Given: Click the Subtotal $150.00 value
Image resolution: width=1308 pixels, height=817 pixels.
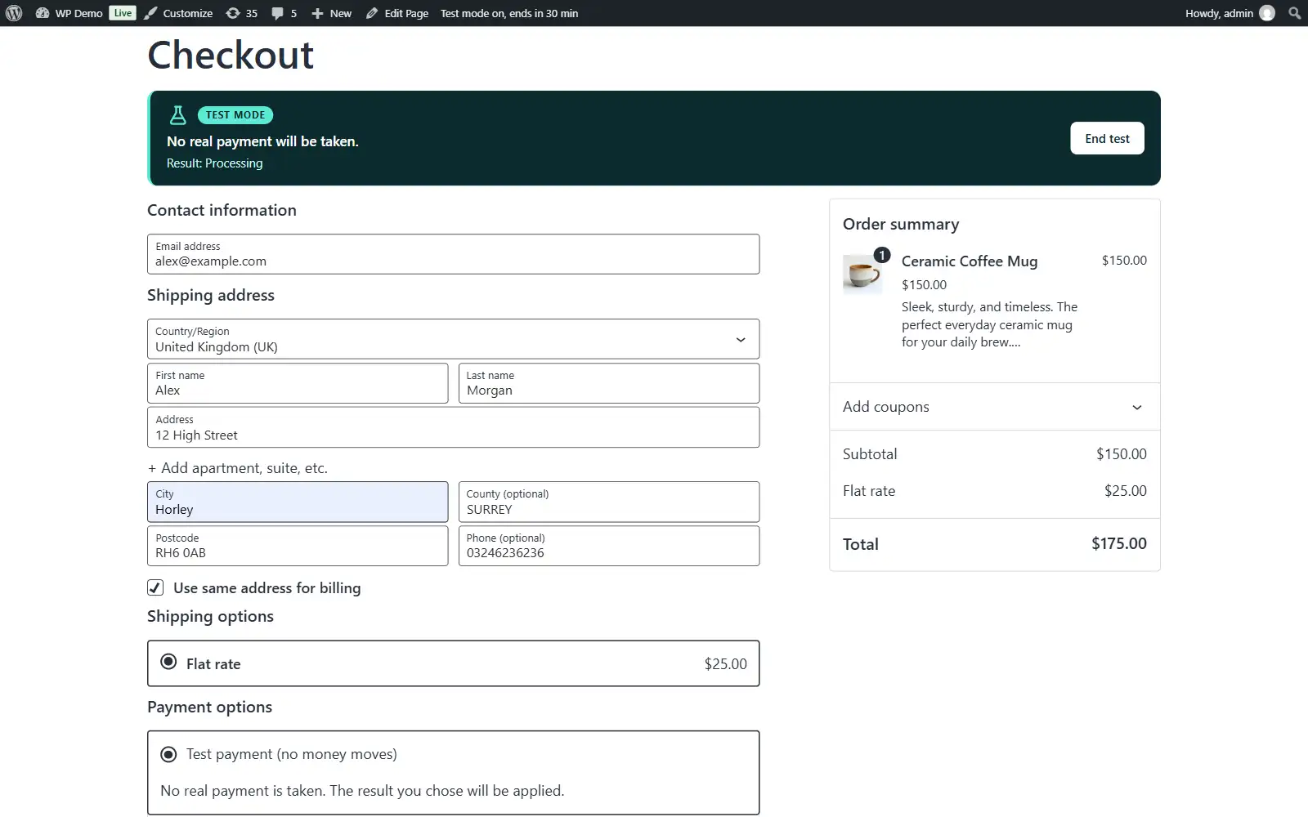Looking at the screenshot, I should (x=1122, y=454).
